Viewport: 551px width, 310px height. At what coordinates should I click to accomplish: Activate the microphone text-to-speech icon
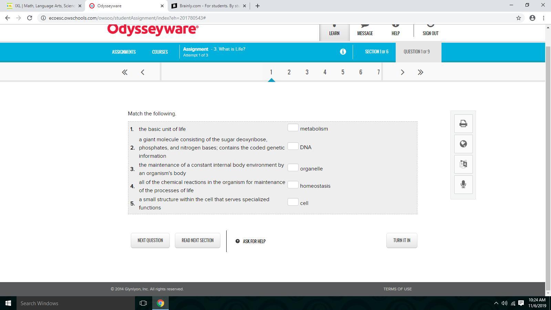(x=463, y=184)
